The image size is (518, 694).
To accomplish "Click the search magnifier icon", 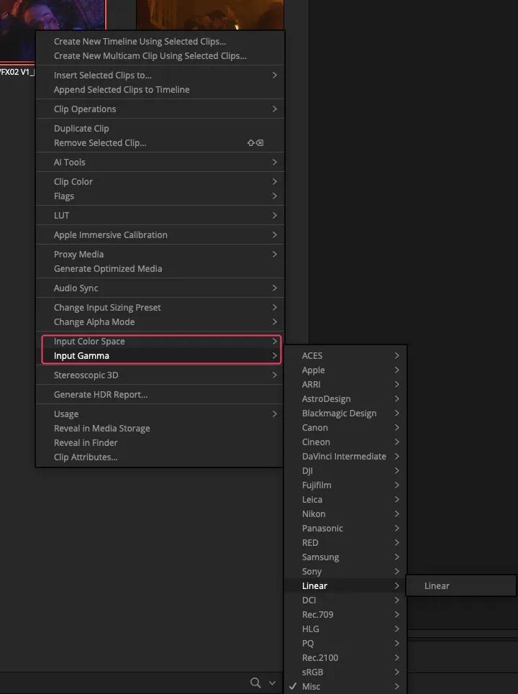I will (x=255, y=682).
